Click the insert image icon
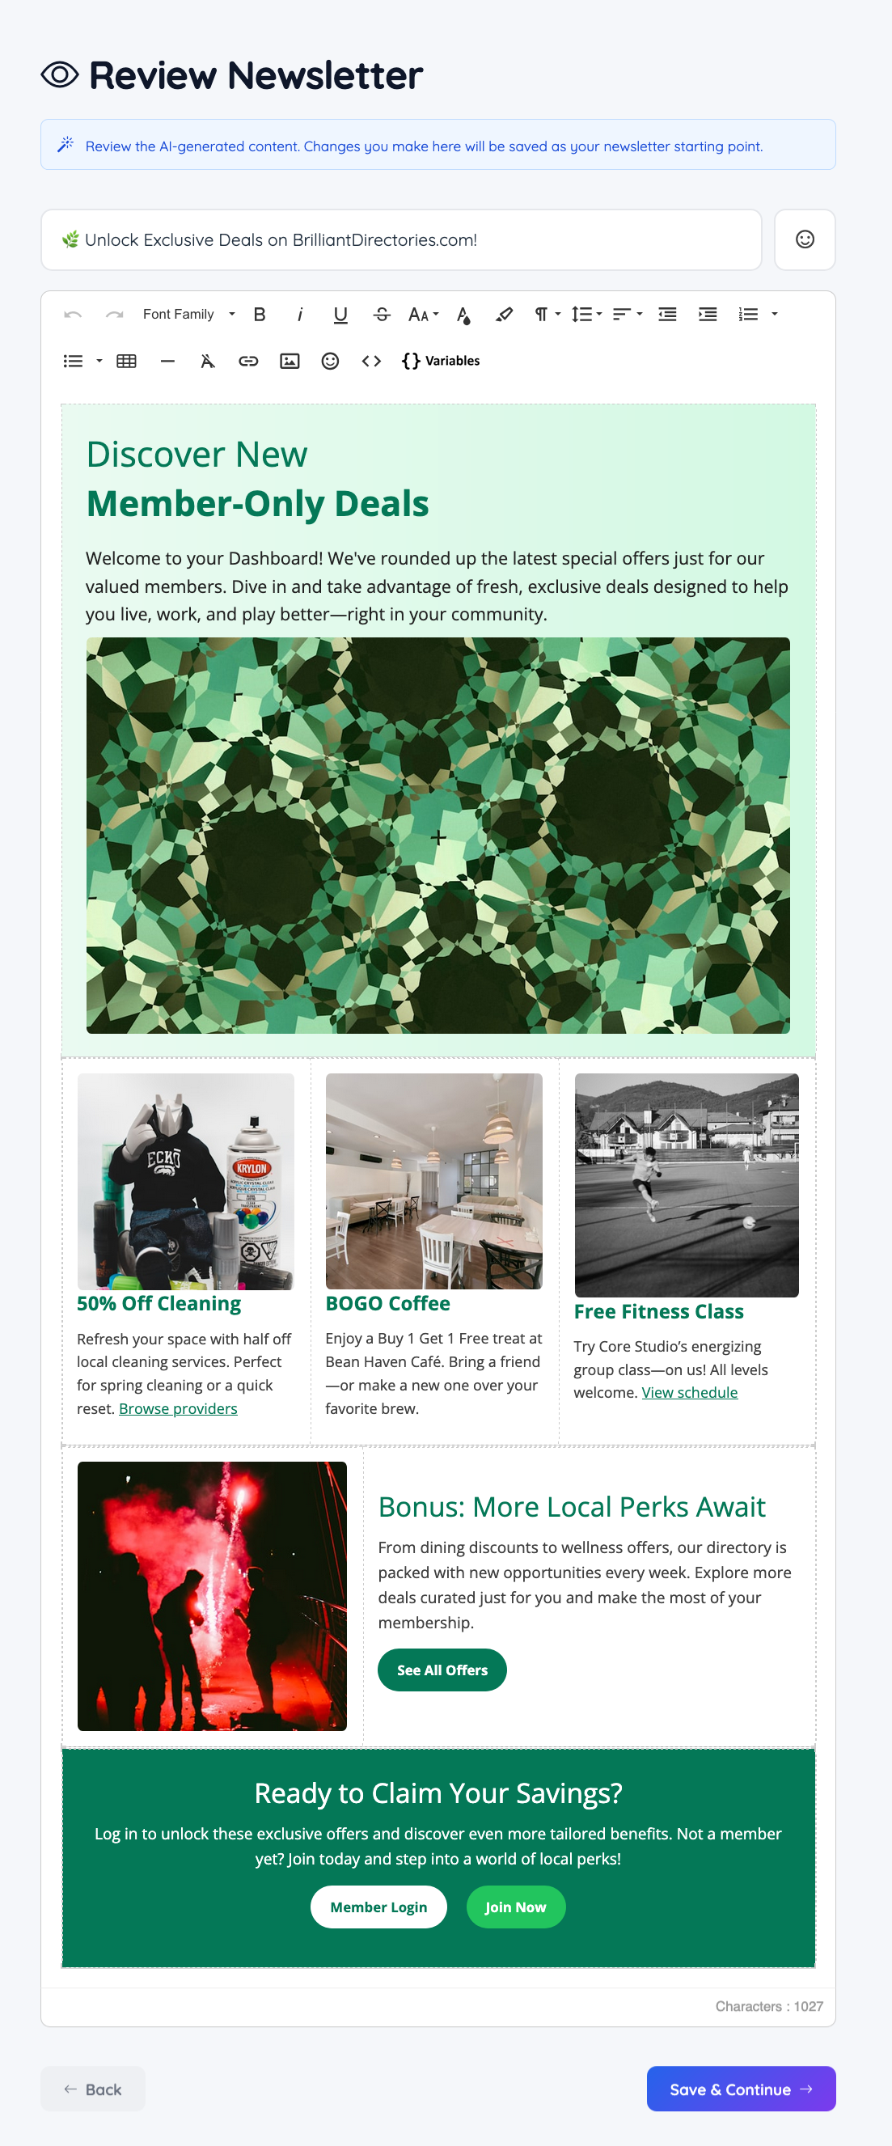The image size is (892, 2146). coord(289,361)
